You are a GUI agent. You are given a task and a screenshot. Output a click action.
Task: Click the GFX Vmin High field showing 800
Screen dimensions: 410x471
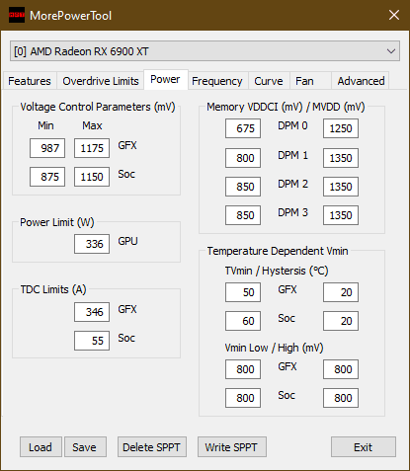[x=341, y=369]
